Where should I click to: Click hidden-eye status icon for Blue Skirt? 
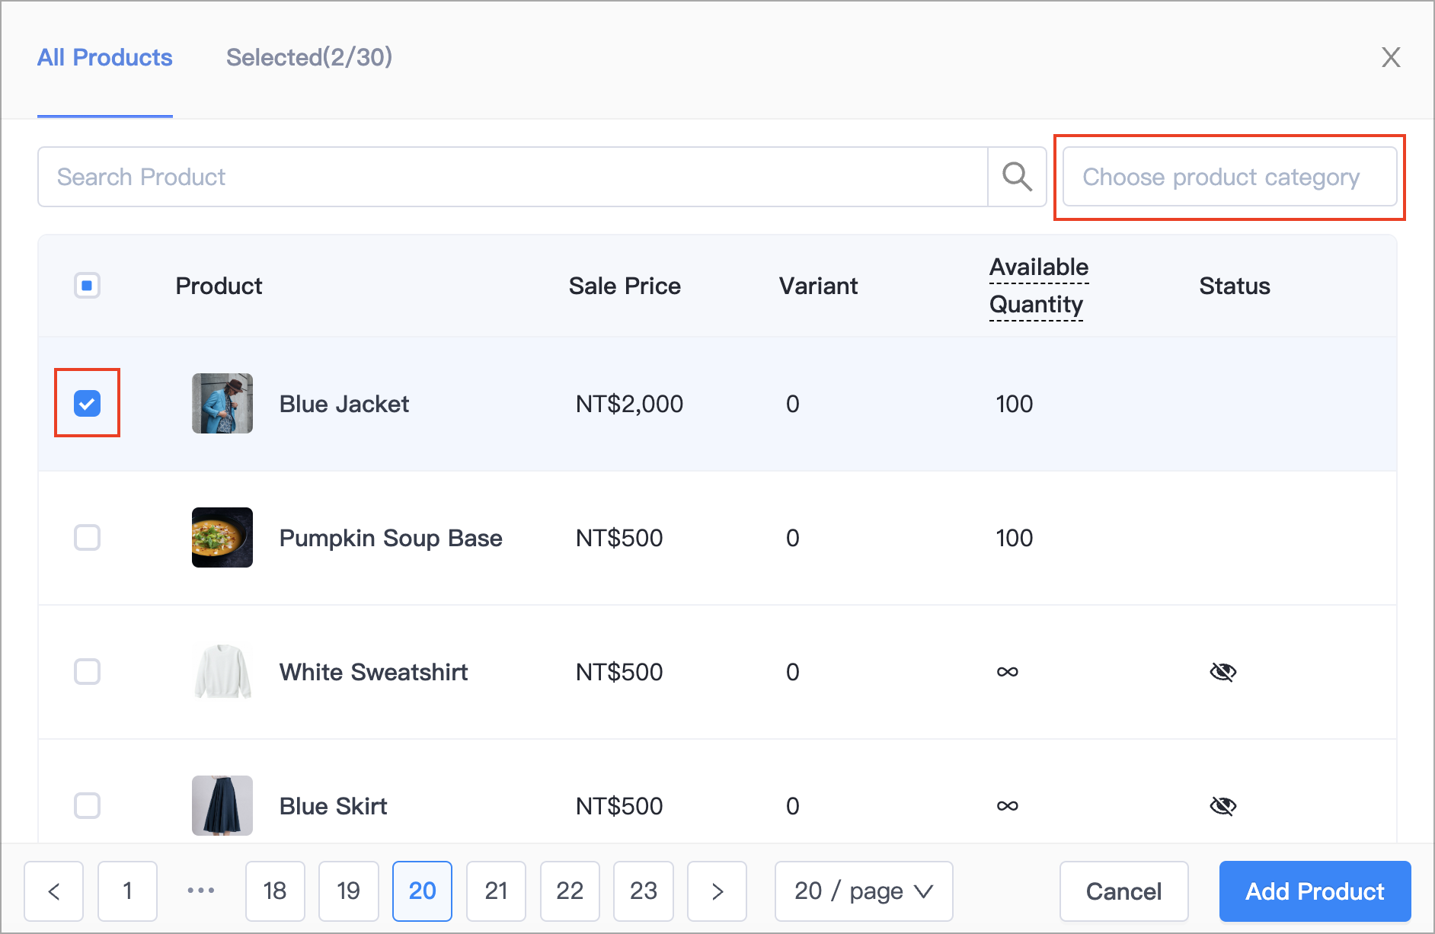pos(1222,806)
